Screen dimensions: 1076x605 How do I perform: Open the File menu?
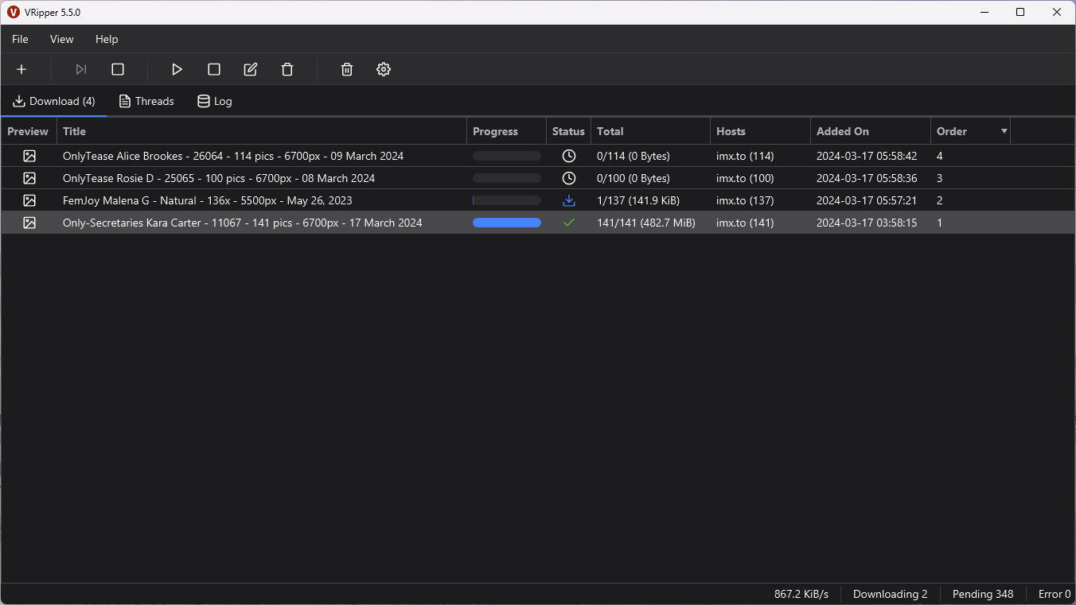coord(20,39)
